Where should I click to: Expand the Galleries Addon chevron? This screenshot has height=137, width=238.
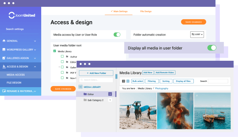point(35,58)
